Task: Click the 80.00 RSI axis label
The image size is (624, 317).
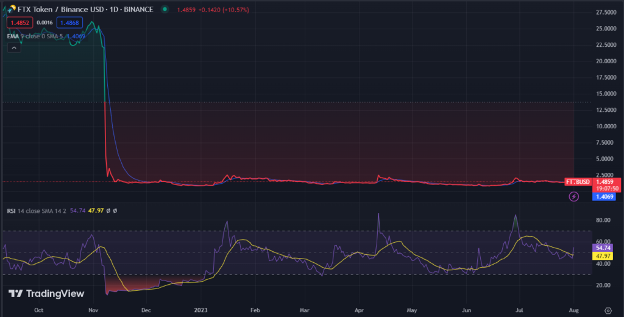Action: pyautogui.click(x=603, y=220)
